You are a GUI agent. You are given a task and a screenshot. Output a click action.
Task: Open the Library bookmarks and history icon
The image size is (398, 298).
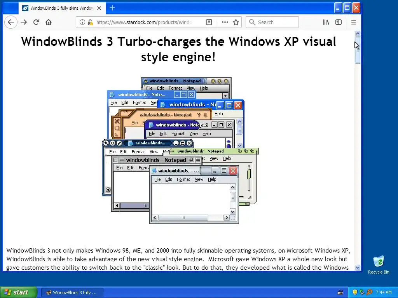click(326, 22)
